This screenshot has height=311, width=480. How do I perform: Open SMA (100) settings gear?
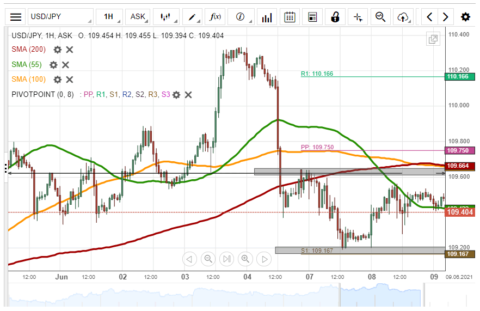point(58,80)
